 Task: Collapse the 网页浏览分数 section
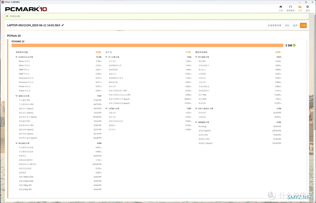pyautogui.click(x=16, y=143)
